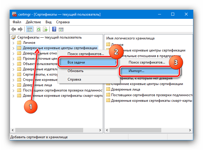Click folder icon of Доверенные лица in right pane
The image size is (203, 150).
108,89
